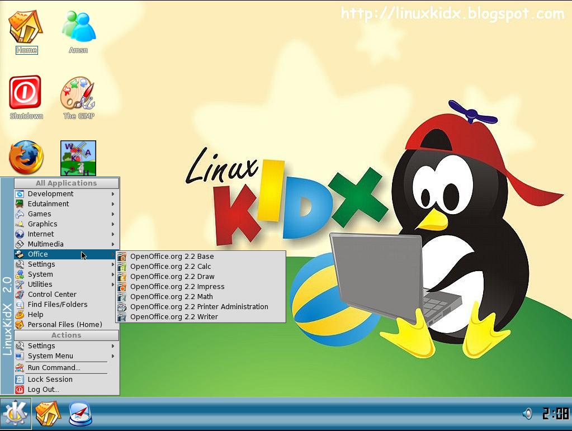Viewport: 572px width, 431px height.
Task: Open the K menu from the taskbar
Action: [x=15, y=414]
